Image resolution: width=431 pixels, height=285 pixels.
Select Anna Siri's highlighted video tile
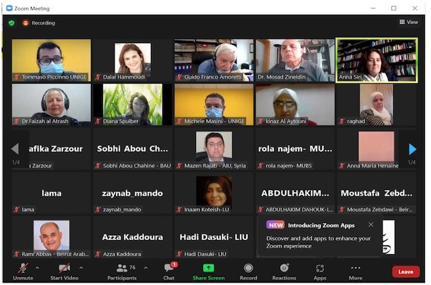click(x=376, y=60)
